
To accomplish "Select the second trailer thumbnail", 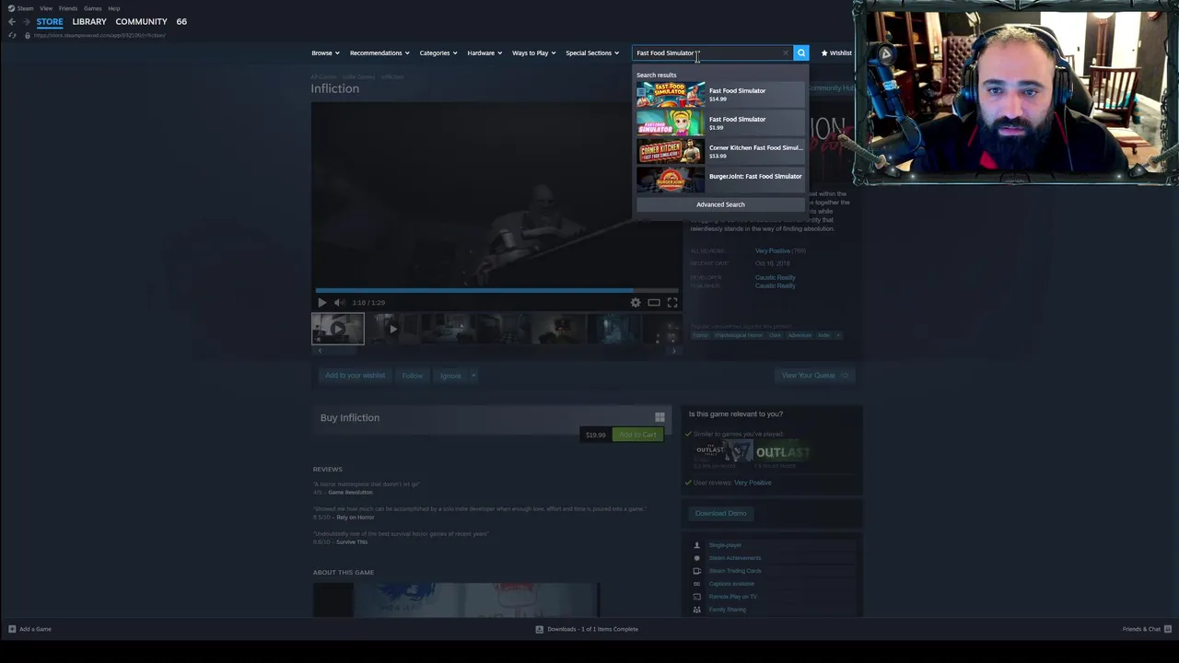I will (x=392, y=329).
